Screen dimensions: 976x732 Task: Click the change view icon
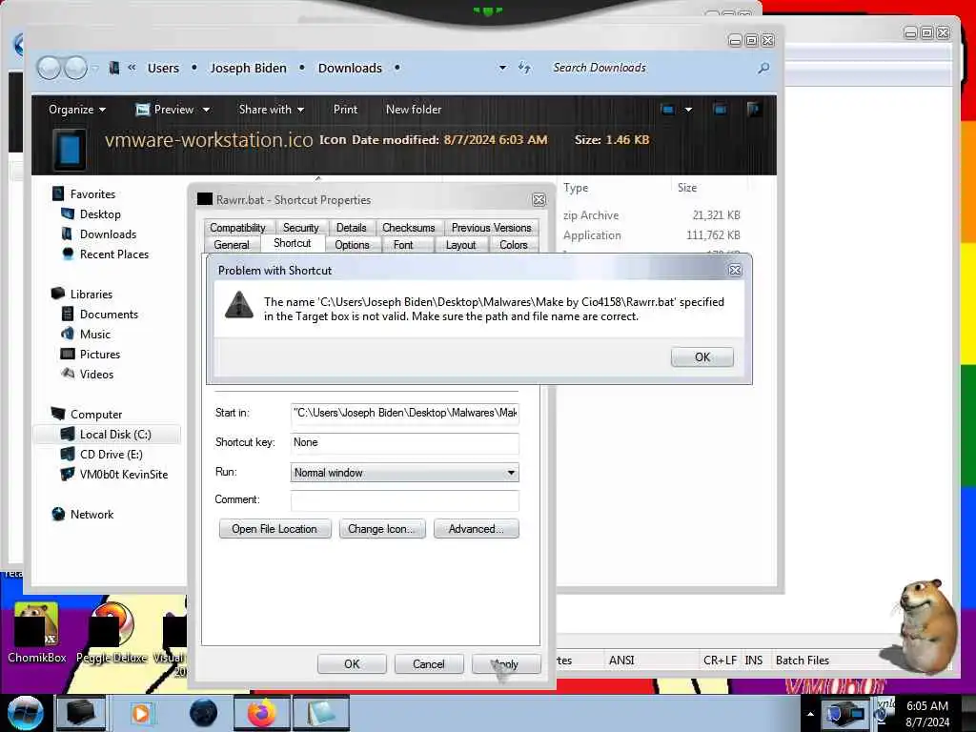(668, 110)
